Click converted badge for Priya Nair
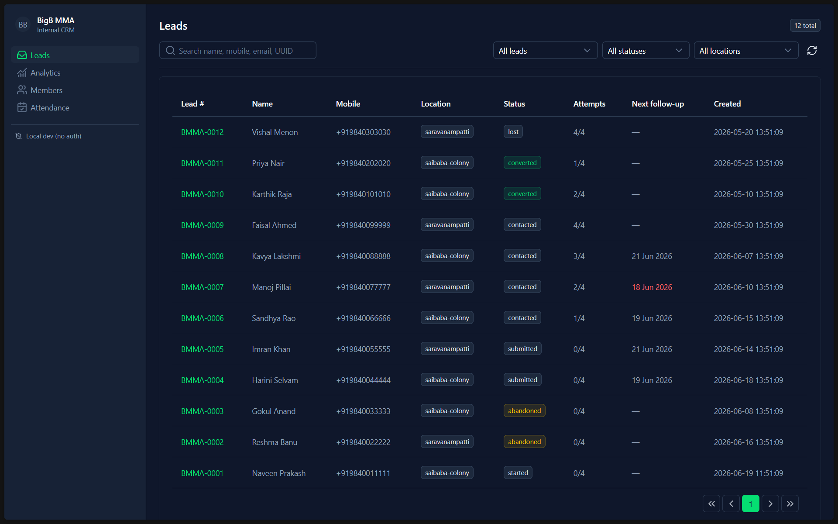 pos(522,163)
